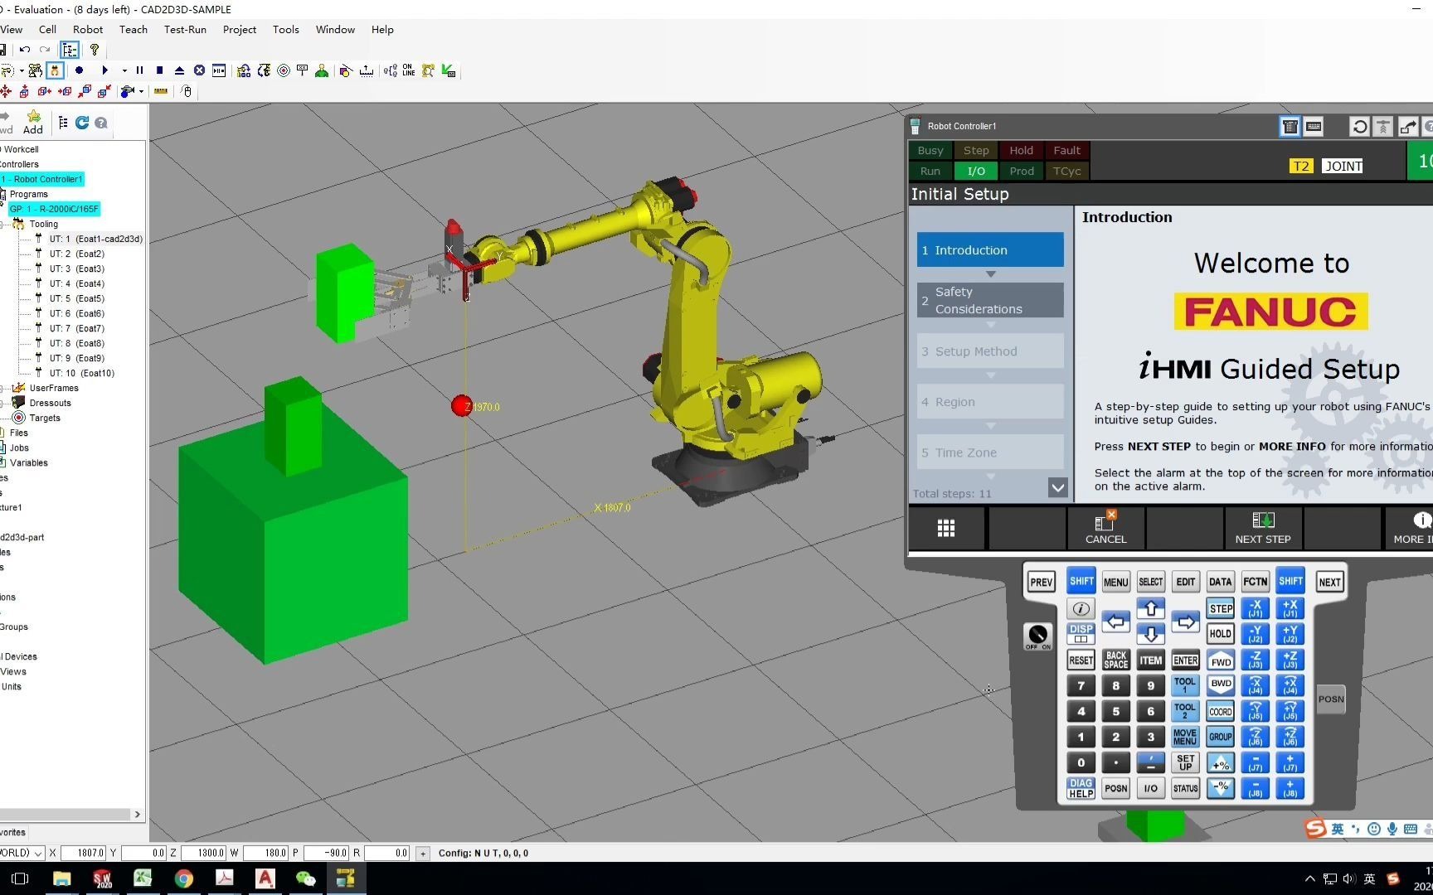The image size is (1433, 895).
Task: Undo the last action in toolbar
Action: coord(25,50)
